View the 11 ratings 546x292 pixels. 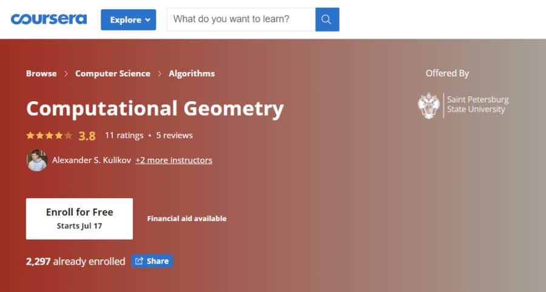tap(124, 135)
